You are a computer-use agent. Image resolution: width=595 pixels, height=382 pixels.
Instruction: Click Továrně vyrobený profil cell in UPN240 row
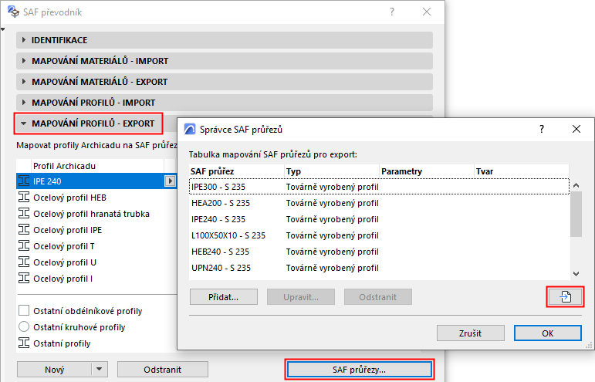point(332,268)
